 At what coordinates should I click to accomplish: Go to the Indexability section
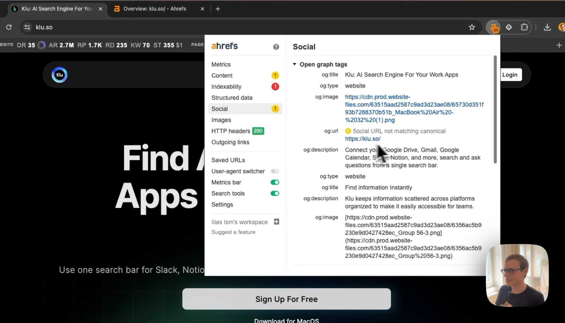tap(245, 86)
